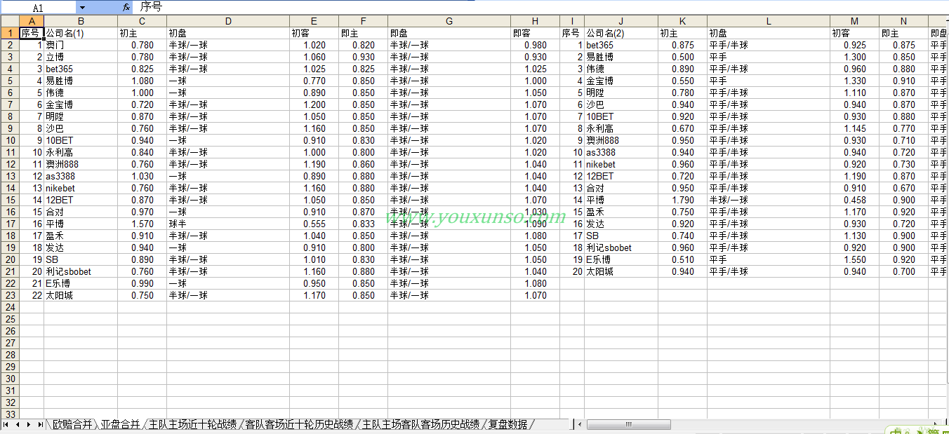Select column N header
The height and width of the screenshot is (434, 949).
[904, 21]
